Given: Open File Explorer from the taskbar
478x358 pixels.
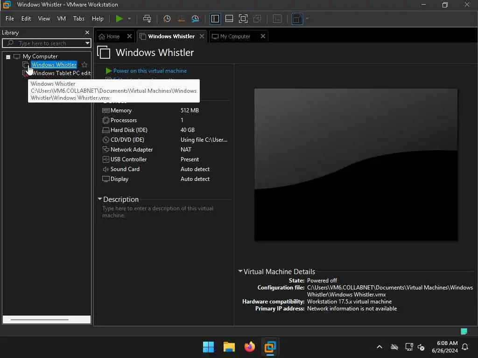Looking at the screenshot, I should tap(229, 347).
